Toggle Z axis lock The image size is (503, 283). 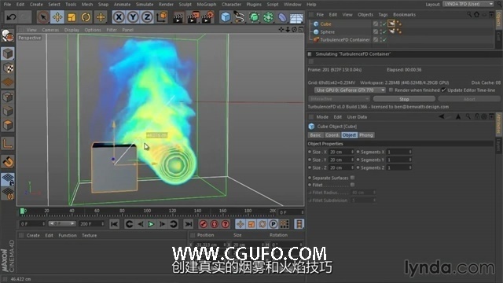pyautogui.click(x=147, y=17)
